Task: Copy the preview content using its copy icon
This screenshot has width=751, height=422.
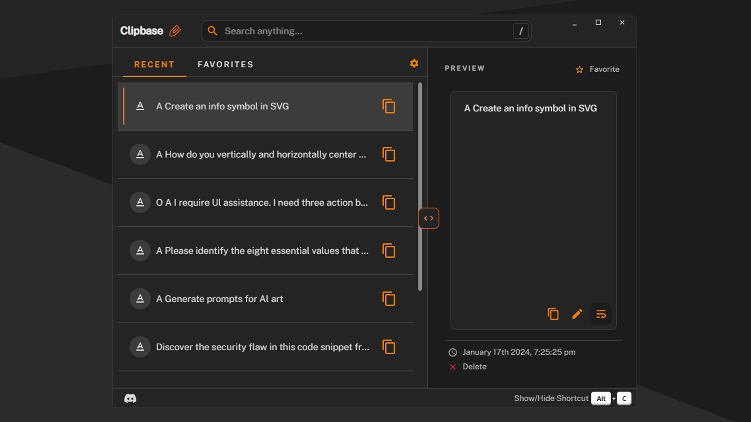Action: click(x=553, y=314)
